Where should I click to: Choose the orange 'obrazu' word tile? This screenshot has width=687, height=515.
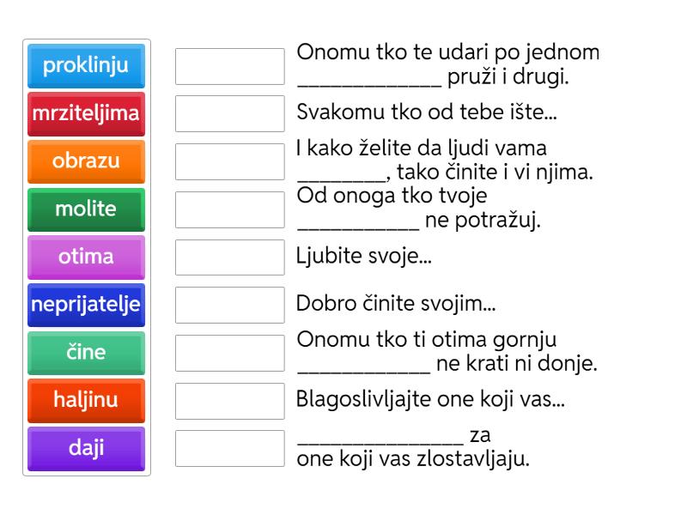coord(86,161)
